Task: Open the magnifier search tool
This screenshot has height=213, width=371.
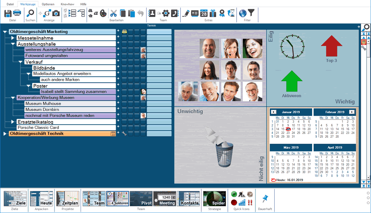Action: [x=31, y=13]
